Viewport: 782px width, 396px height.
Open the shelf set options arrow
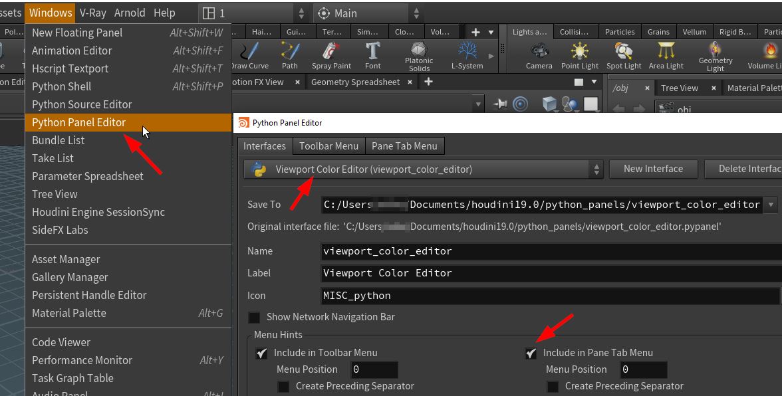click(491, 32)
